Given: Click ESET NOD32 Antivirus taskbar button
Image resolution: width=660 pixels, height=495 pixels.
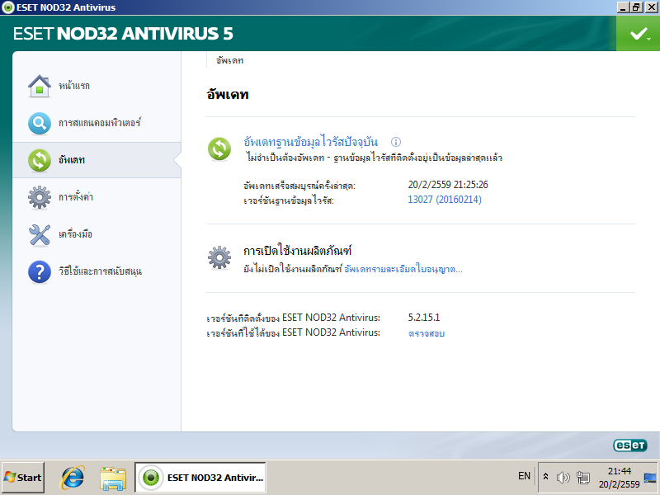Looking at the screenshot, I should (x=200, y=478).
